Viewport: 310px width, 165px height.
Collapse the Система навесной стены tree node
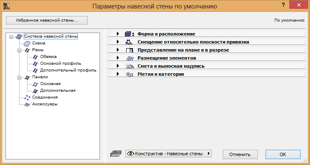[11, 37]
